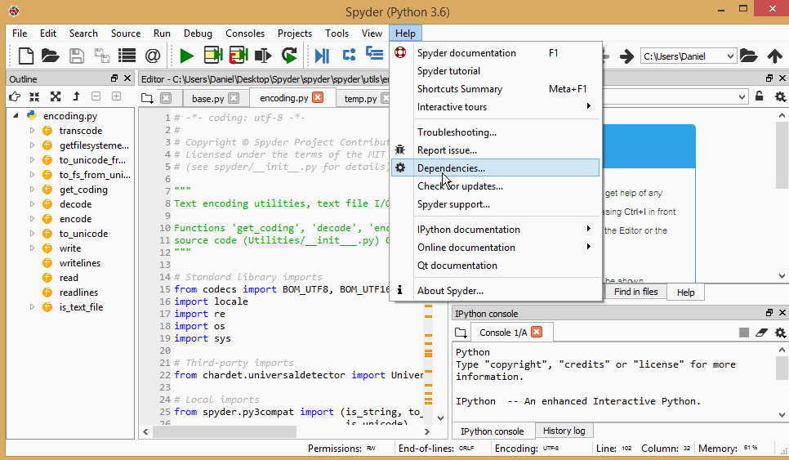Click Help pane scroll down arrow
789x460 pixels.
coord(782,276)
